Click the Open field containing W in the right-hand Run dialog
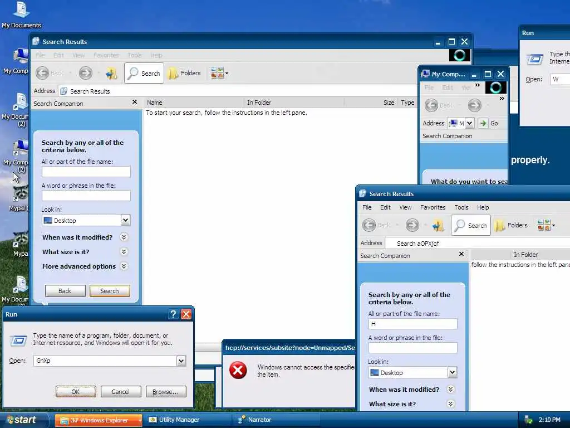 pyautogui.click(x=560, y=79)
